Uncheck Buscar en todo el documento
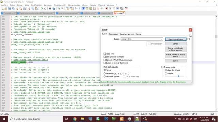Image resolution: width=218 pixels, height=122 pixels. click(x=105, y=63)
